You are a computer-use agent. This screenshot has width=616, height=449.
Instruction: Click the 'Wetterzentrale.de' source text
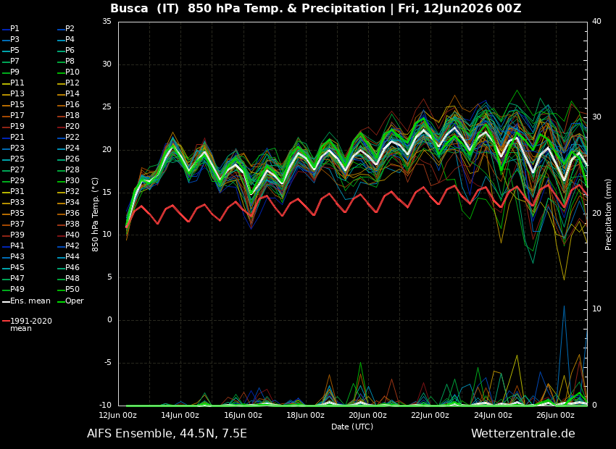(x=523, y=434)
